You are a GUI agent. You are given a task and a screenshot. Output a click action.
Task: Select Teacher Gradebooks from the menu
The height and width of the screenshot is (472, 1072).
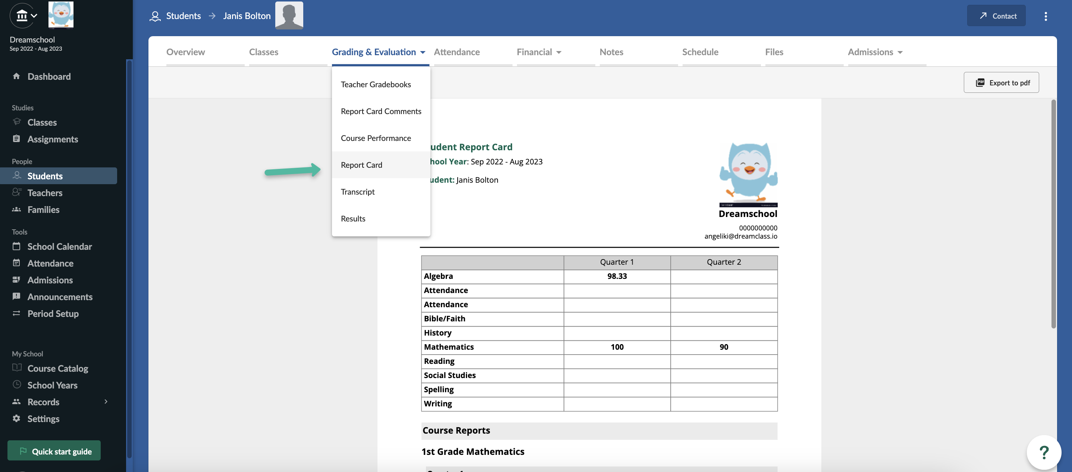click(x=381, y=84)
